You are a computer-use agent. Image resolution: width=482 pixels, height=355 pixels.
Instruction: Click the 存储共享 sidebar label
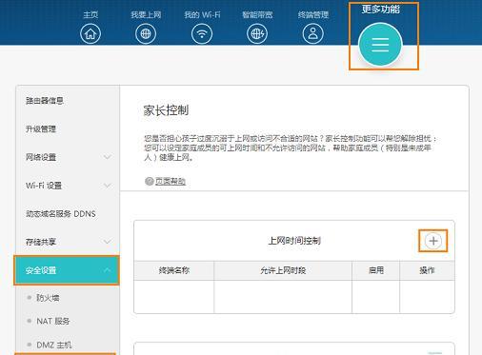(41, 242)
